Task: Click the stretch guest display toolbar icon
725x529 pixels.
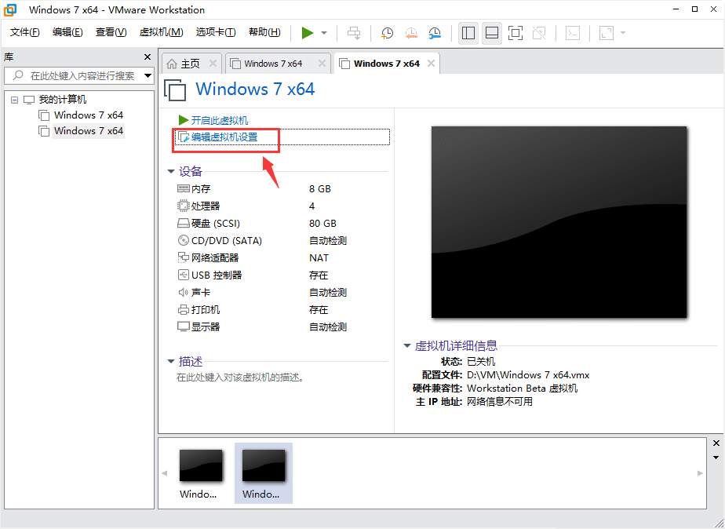Action: 607,33
